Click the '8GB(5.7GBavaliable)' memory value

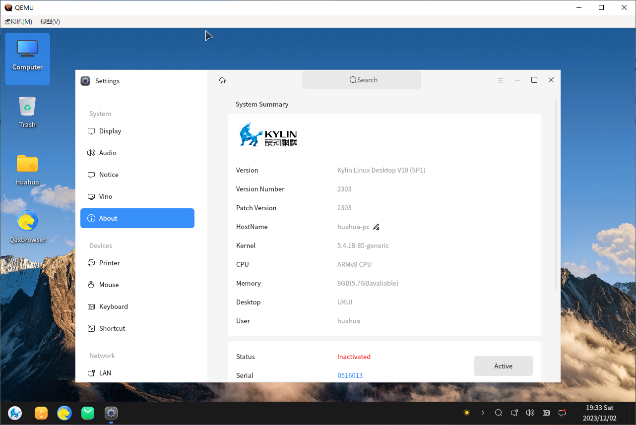pos(368,283)
